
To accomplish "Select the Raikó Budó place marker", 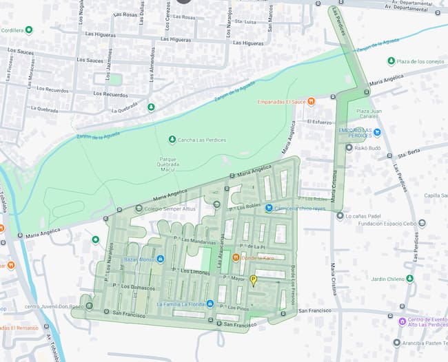I will (349, 147).
